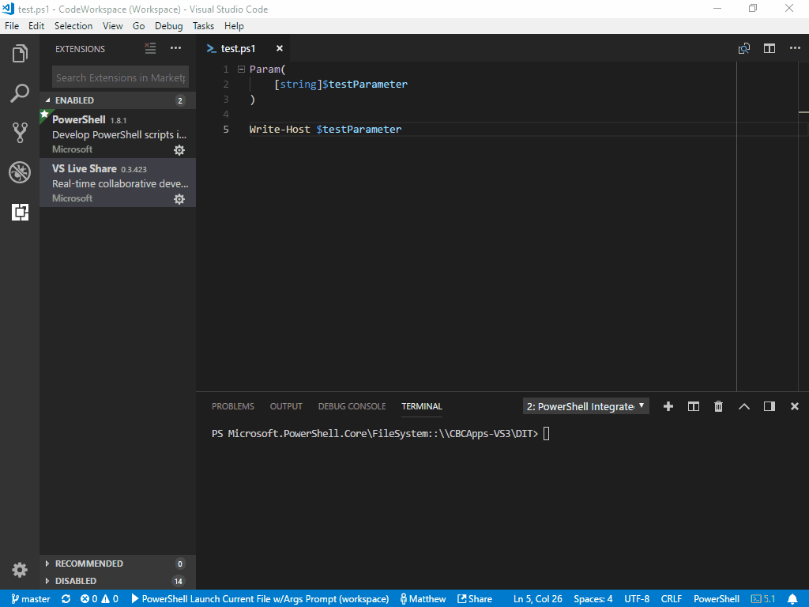Click [string]$testParameter on line 2
The height and width of the screenshot is (607, 809).
click(x=341, y=84)
